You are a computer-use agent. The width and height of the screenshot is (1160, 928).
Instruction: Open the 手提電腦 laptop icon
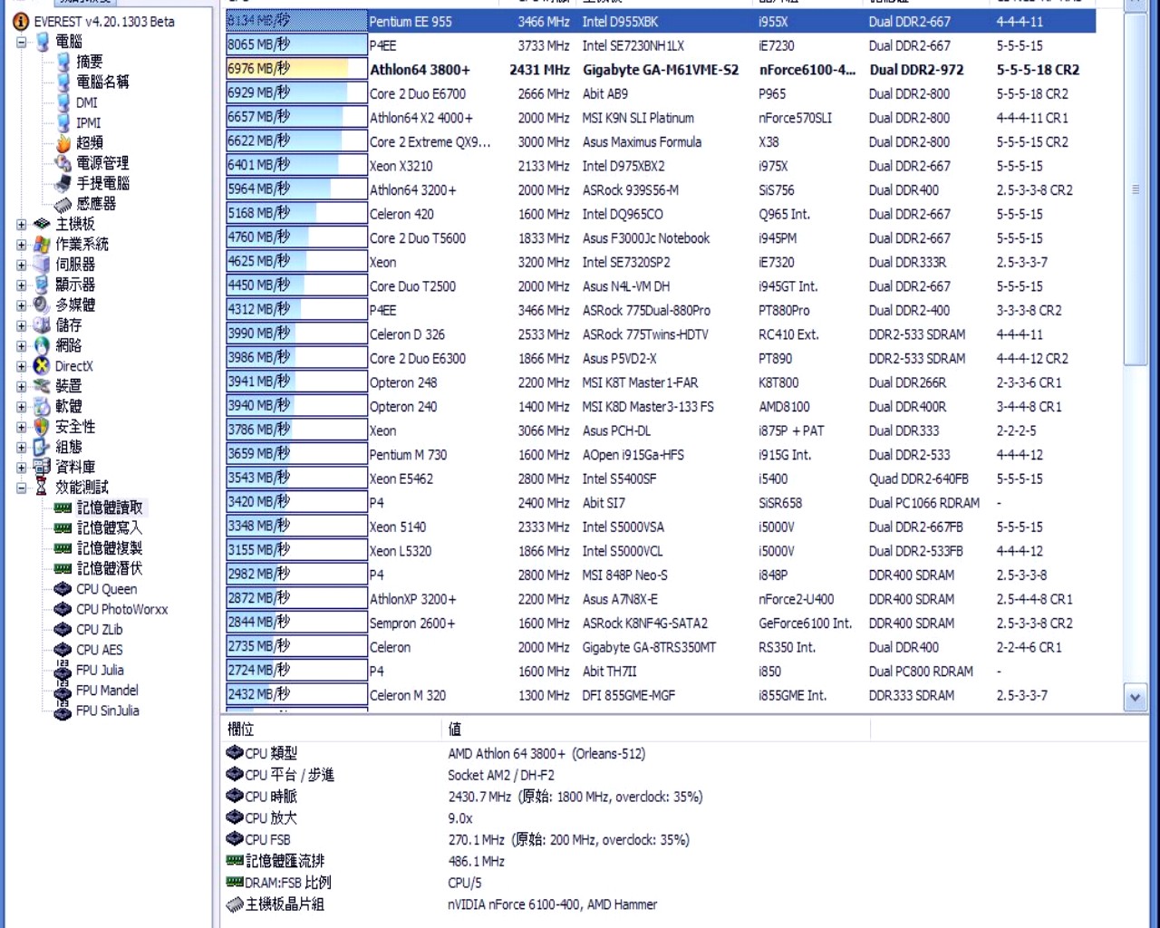tap(63, 183)
